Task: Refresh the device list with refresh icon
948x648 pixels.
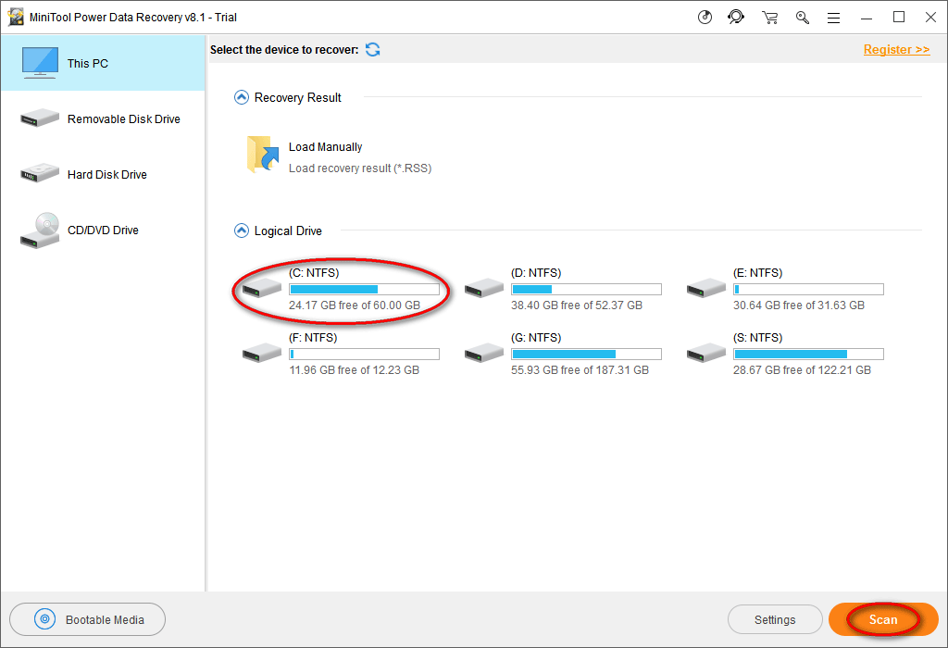Action: pos(372,49)
